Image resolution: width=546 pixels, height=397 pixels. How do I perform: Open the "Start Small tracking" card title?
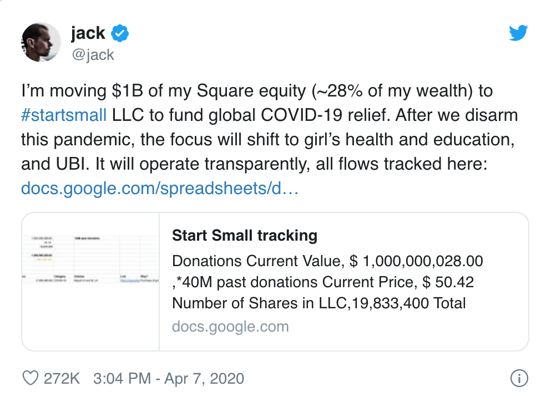pos(245,235)
